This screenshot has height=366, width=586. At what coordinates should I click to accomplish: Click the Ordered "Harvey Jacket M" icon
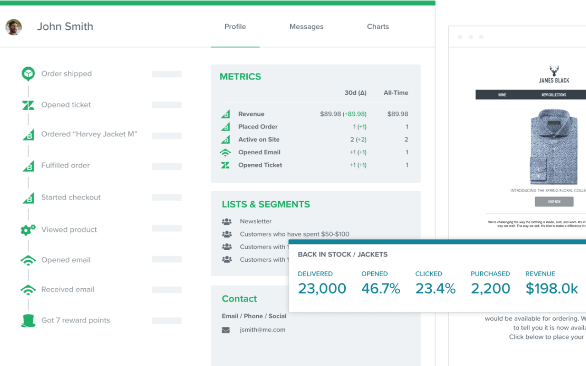click(x=28, y=135)
